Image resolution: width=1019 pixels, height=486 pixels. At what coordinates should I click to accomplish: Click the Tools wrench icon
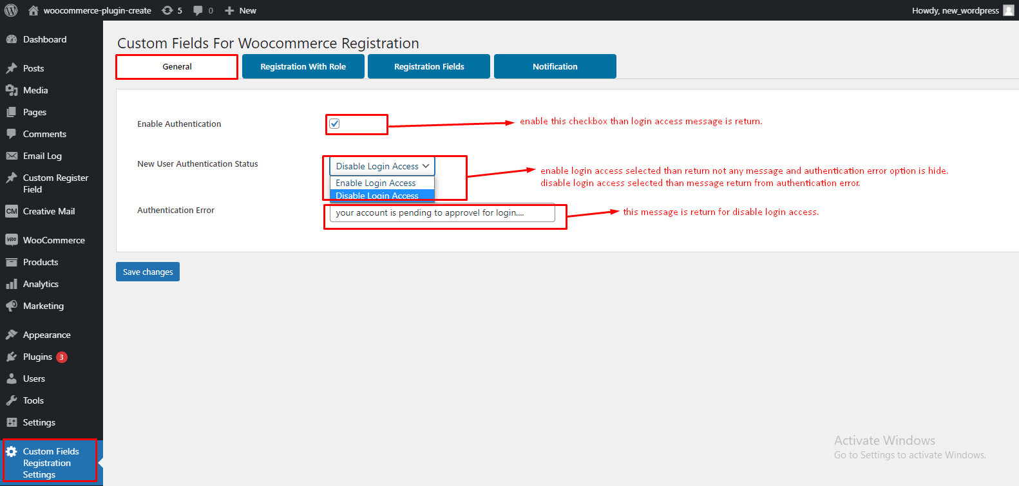[12, 400]
